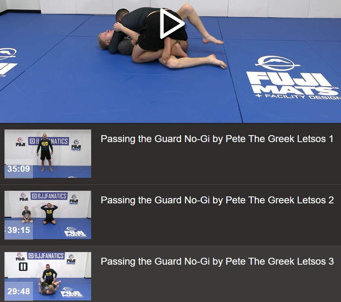Viewport: 341px width, 302px height.
Task: Select the part 3 thumbnail with guard demonstration
Action: (x=48, y=276)
